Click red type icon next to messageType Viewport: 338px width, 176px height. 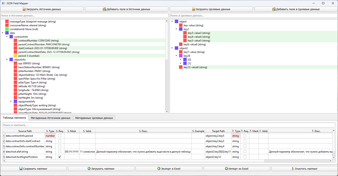pos(7,21)
